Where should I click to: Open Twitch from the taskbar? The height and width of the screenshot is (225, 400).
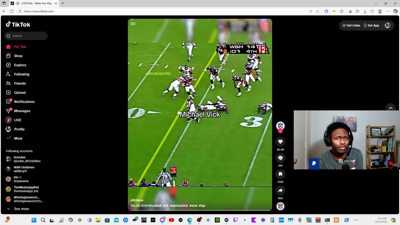[236, 220]
